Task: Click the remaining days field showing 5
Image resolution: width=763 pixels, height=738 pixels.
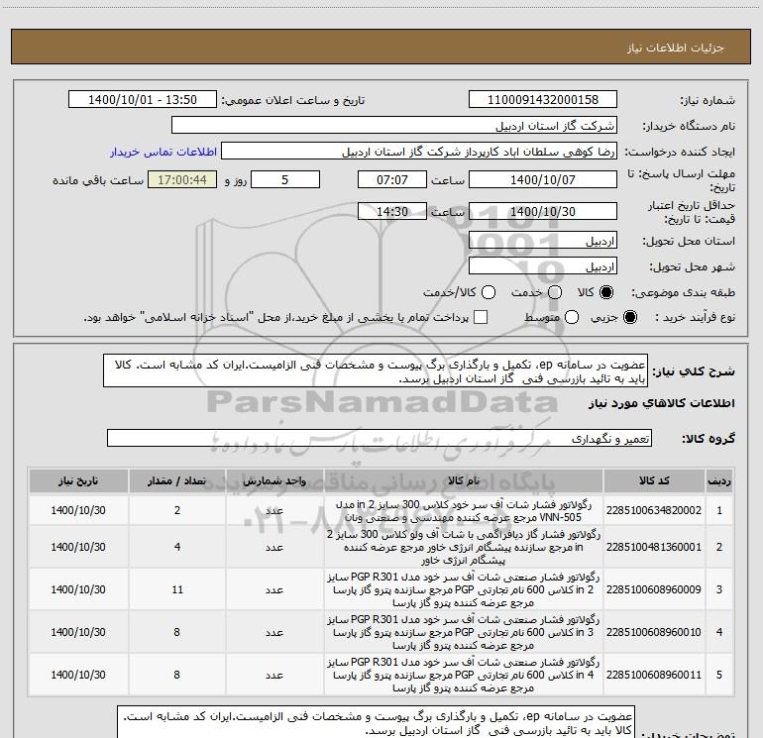Action: pyautogui.click(x=285, y=179)
